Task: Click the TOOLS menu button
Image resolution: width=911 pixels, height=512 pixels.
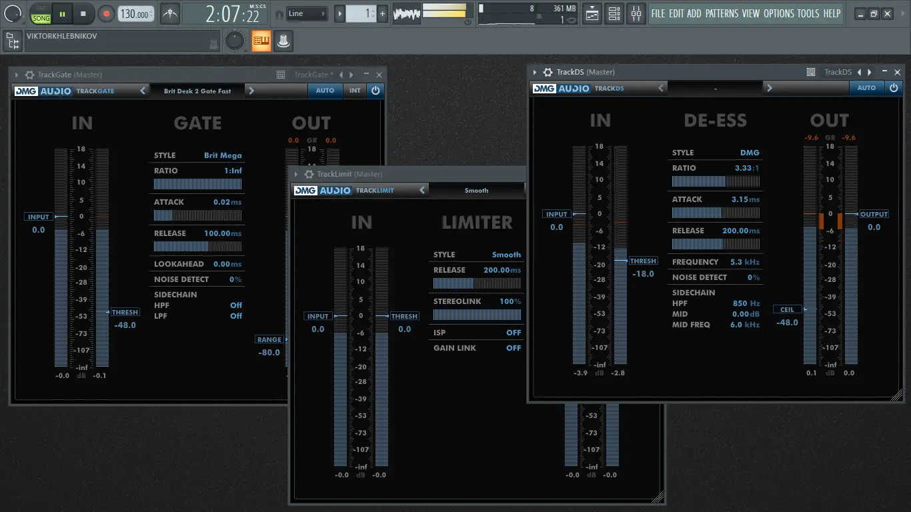Action: [x=809, y=13]
